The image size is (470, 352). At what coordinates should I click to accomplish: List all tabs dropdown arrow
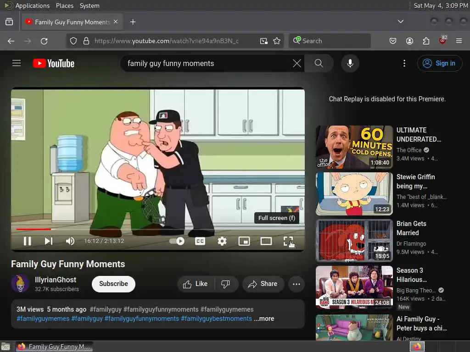point(400,22)
